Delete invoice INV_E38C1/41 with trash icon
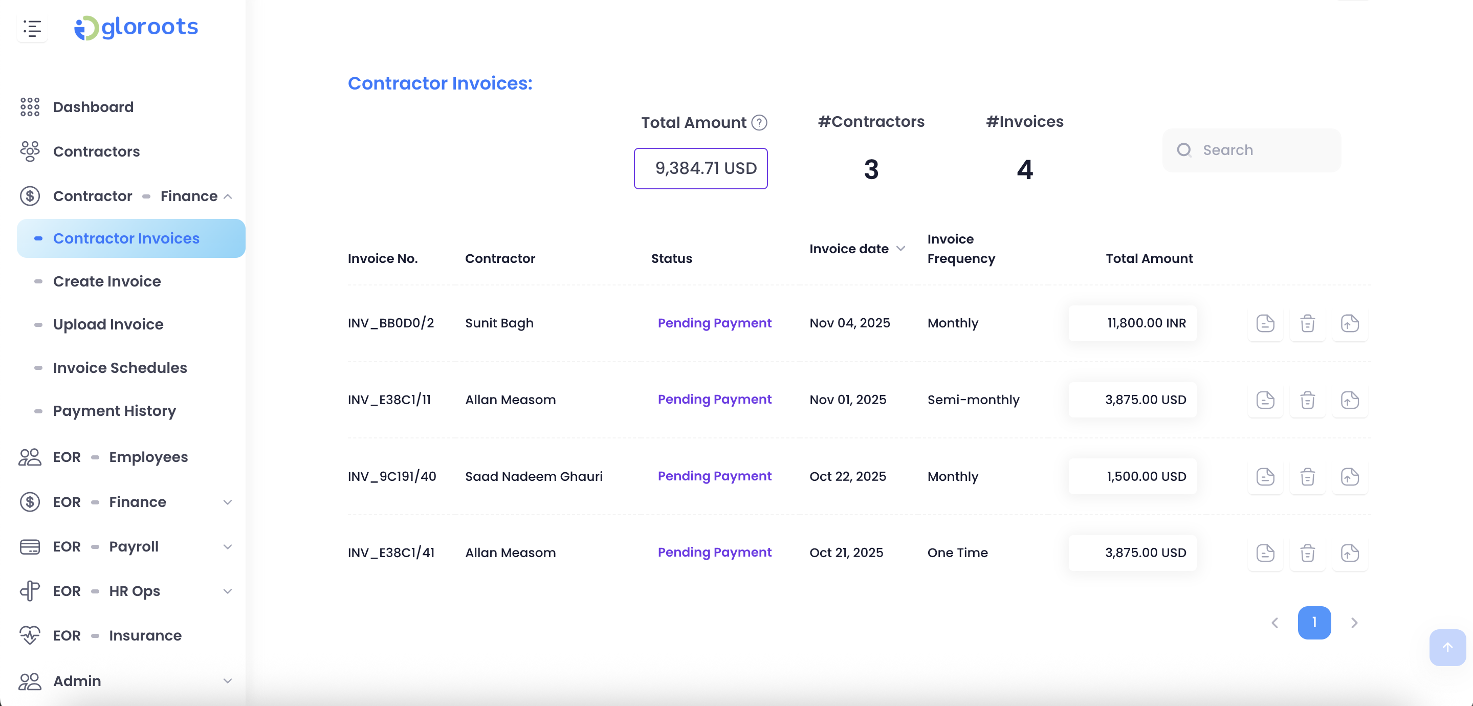This screenshot has width=1473, height=706. tap(1307, 553)
